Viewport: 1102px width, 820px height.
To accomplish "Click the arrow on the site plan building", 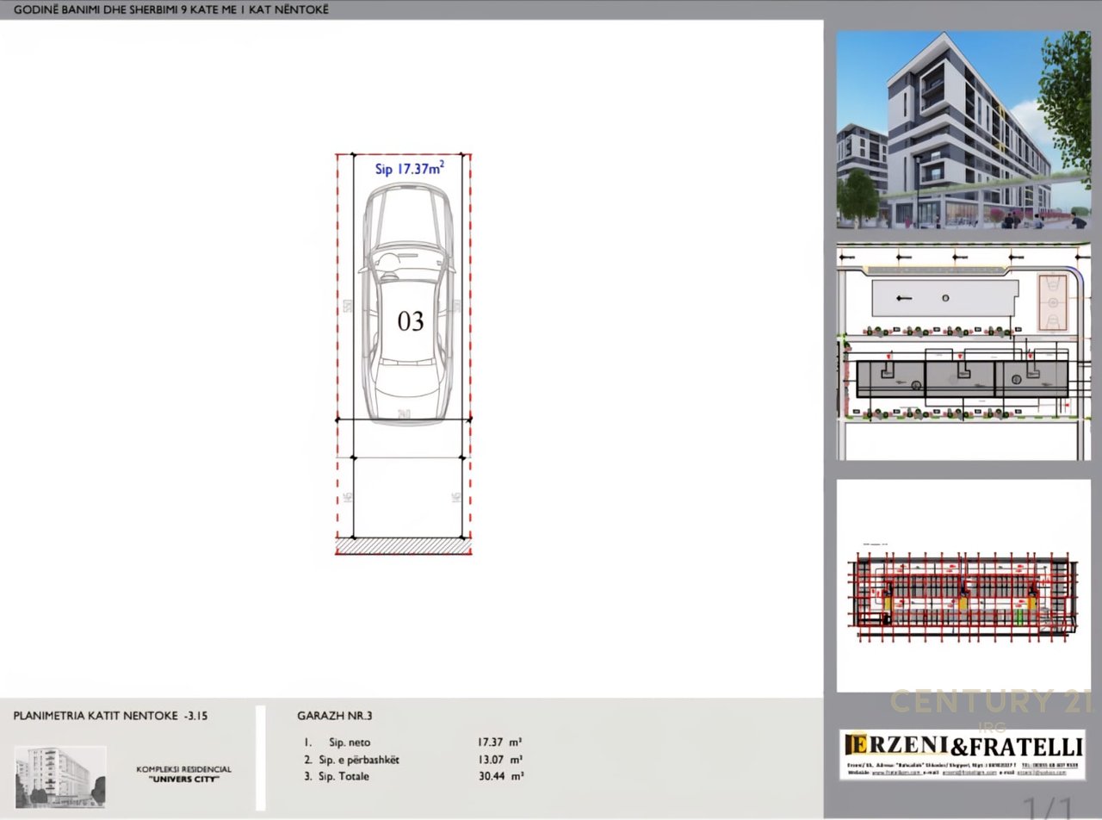I will [903, 298].
